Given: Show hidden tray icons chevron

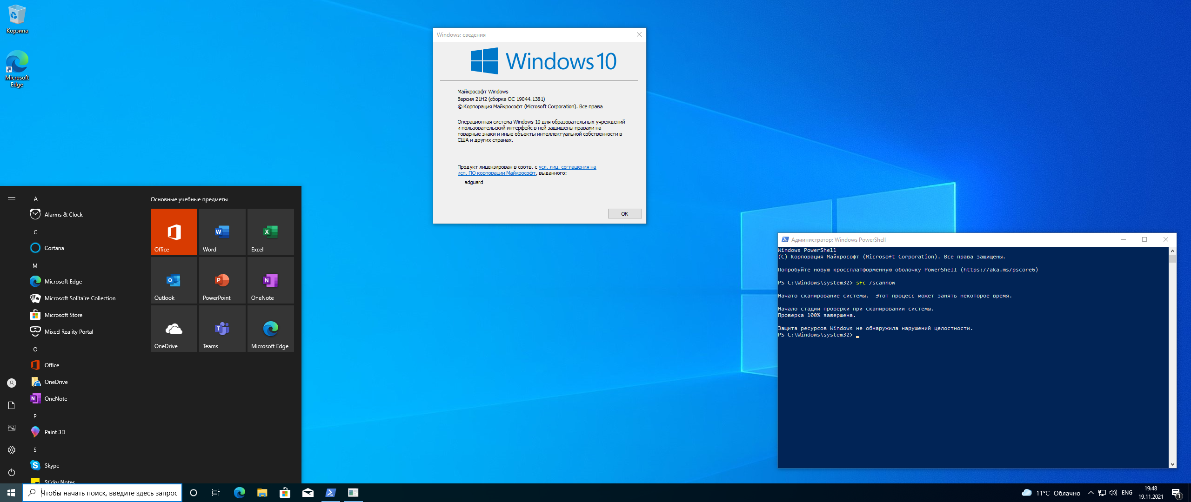Looking at the screenshot, I should [x=1091, y=493].
